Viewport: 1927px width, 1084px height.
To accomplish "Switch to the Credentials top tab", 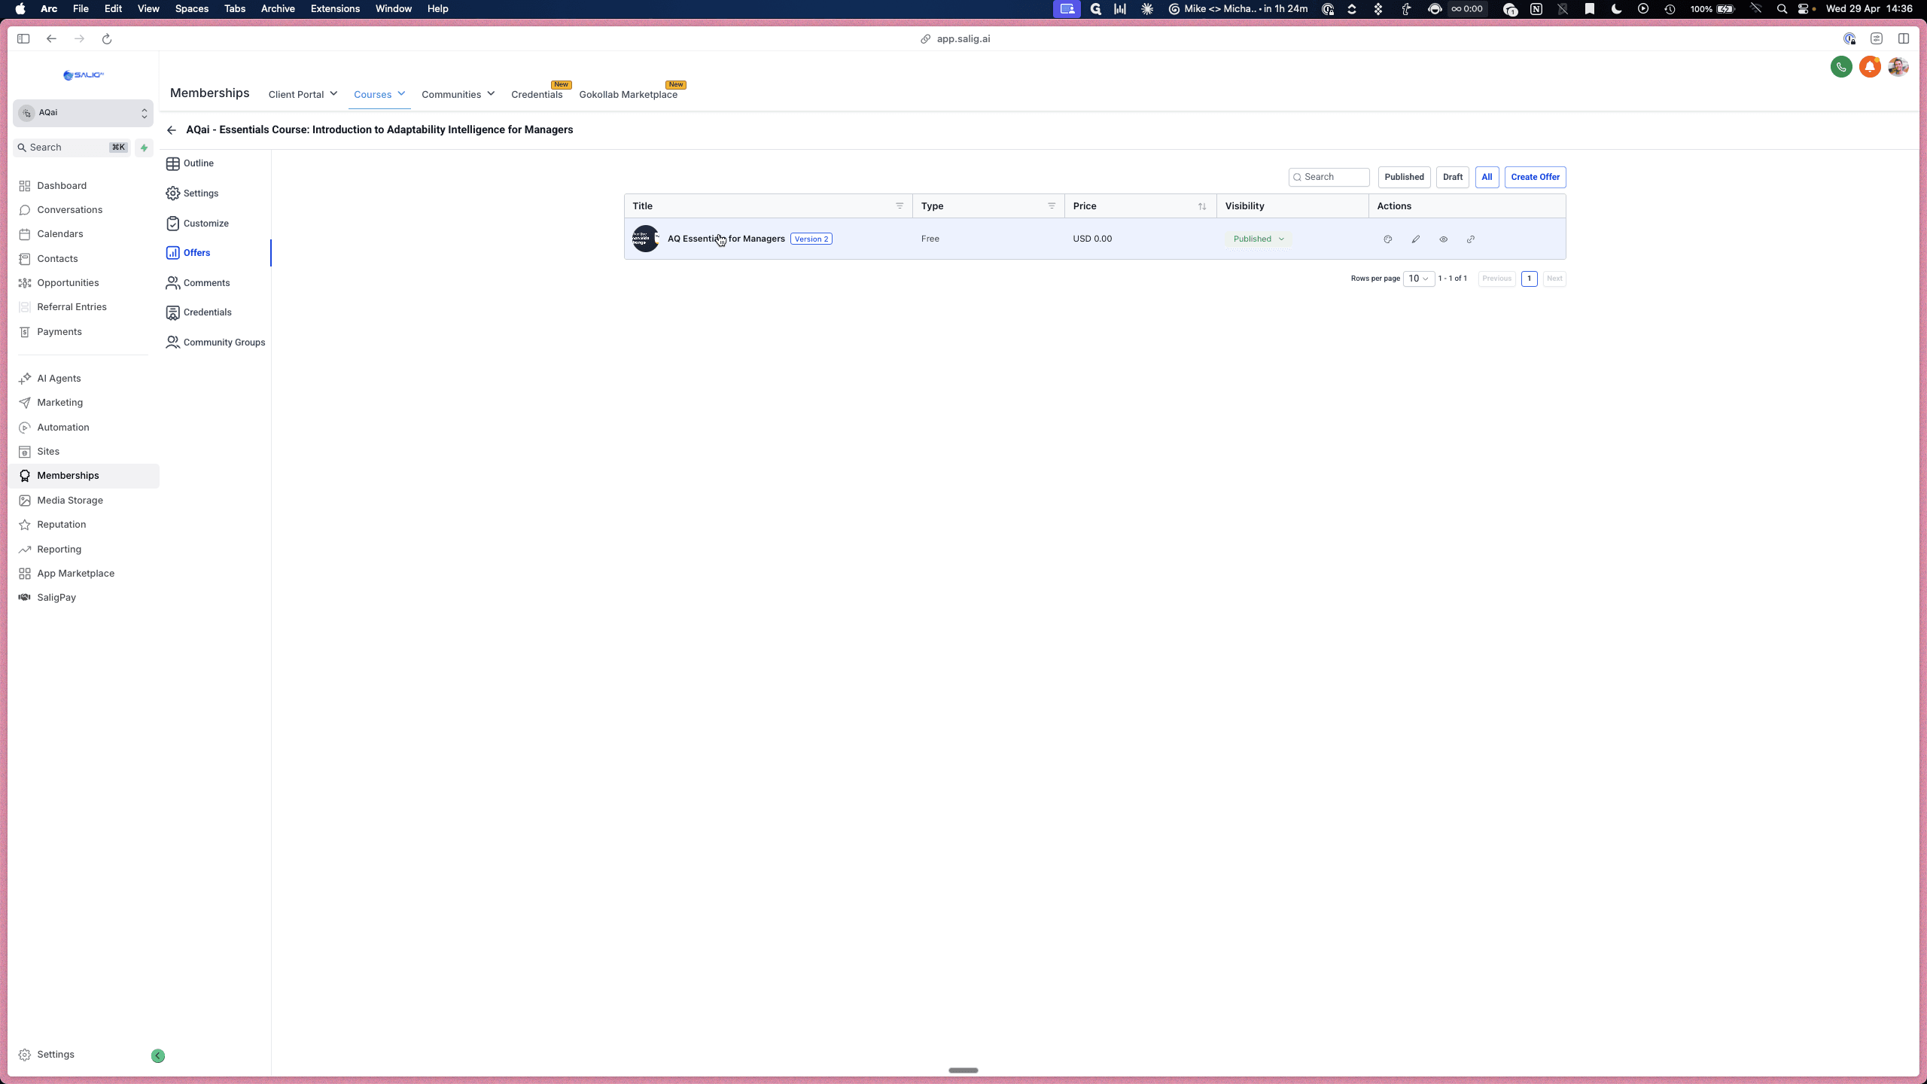I will click(x=537, y=94).
